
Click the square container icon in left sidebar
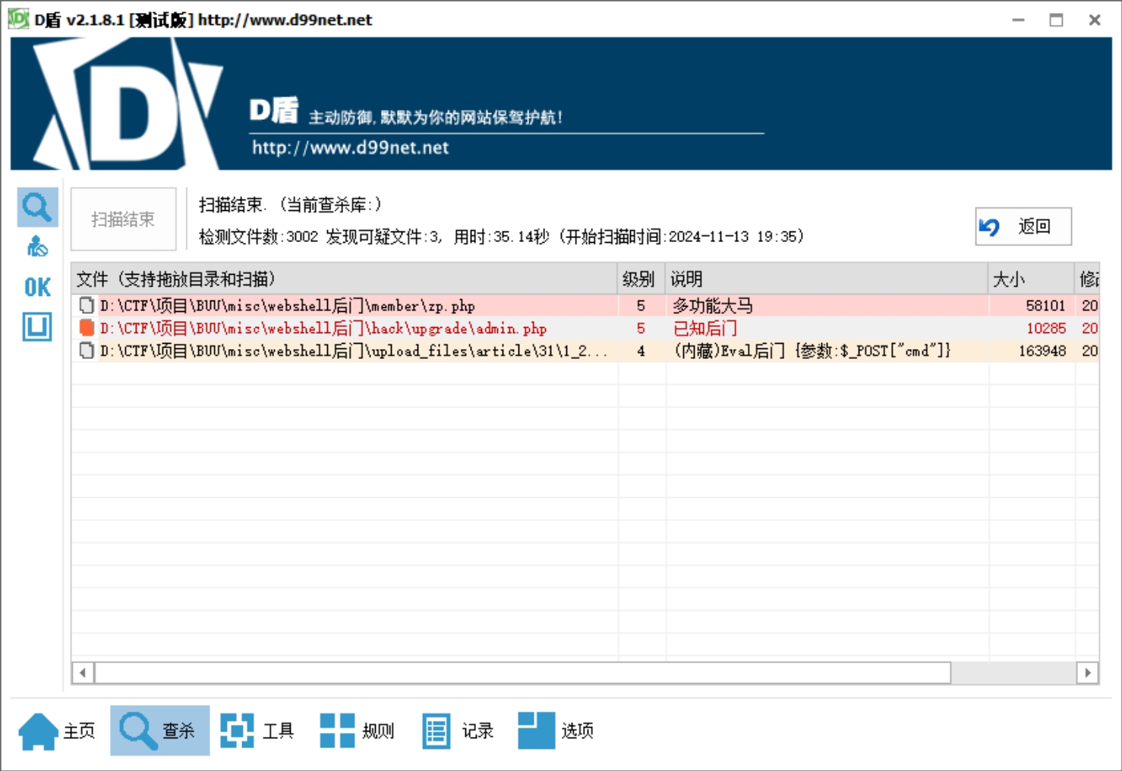click(36, 328)
